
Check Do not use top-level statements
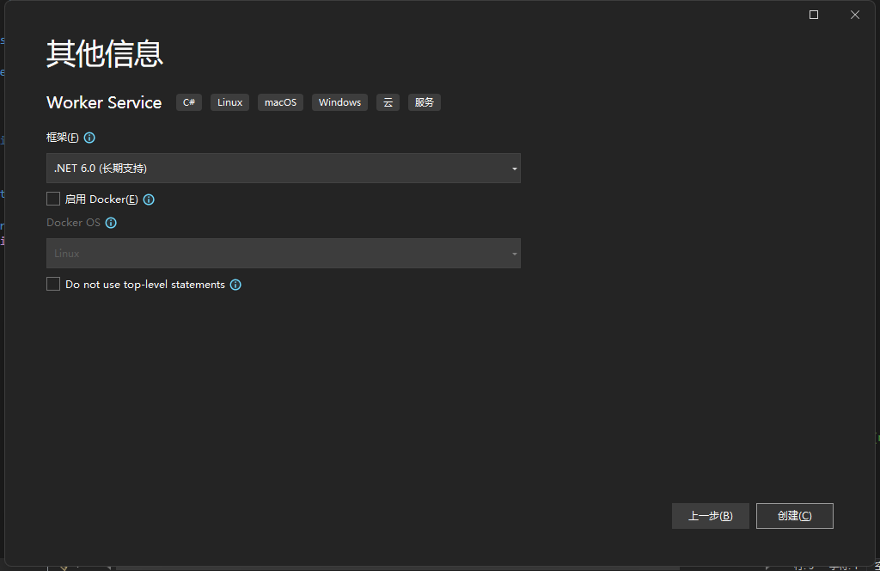53,284
